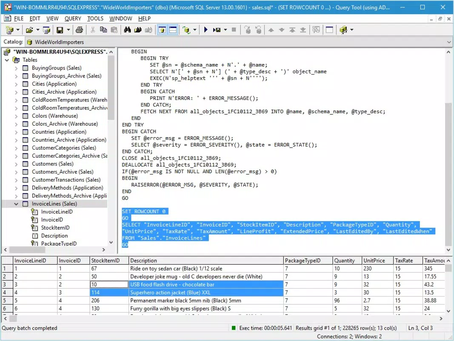Click the blank window layout icon
This screenshot has width=454, height=341.
[329, 30]
